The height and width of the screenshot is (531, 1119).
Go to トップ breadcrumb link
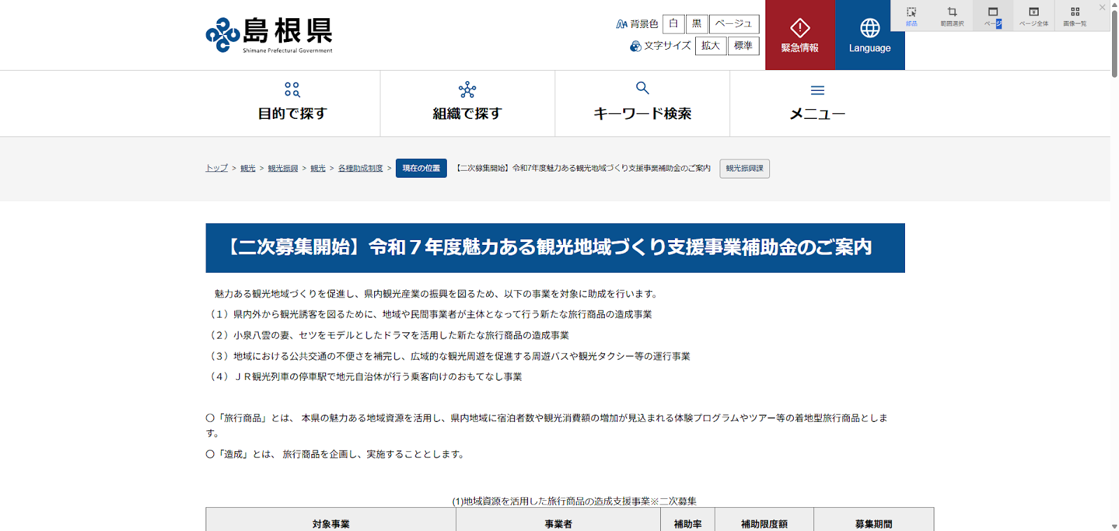(217, 169)
